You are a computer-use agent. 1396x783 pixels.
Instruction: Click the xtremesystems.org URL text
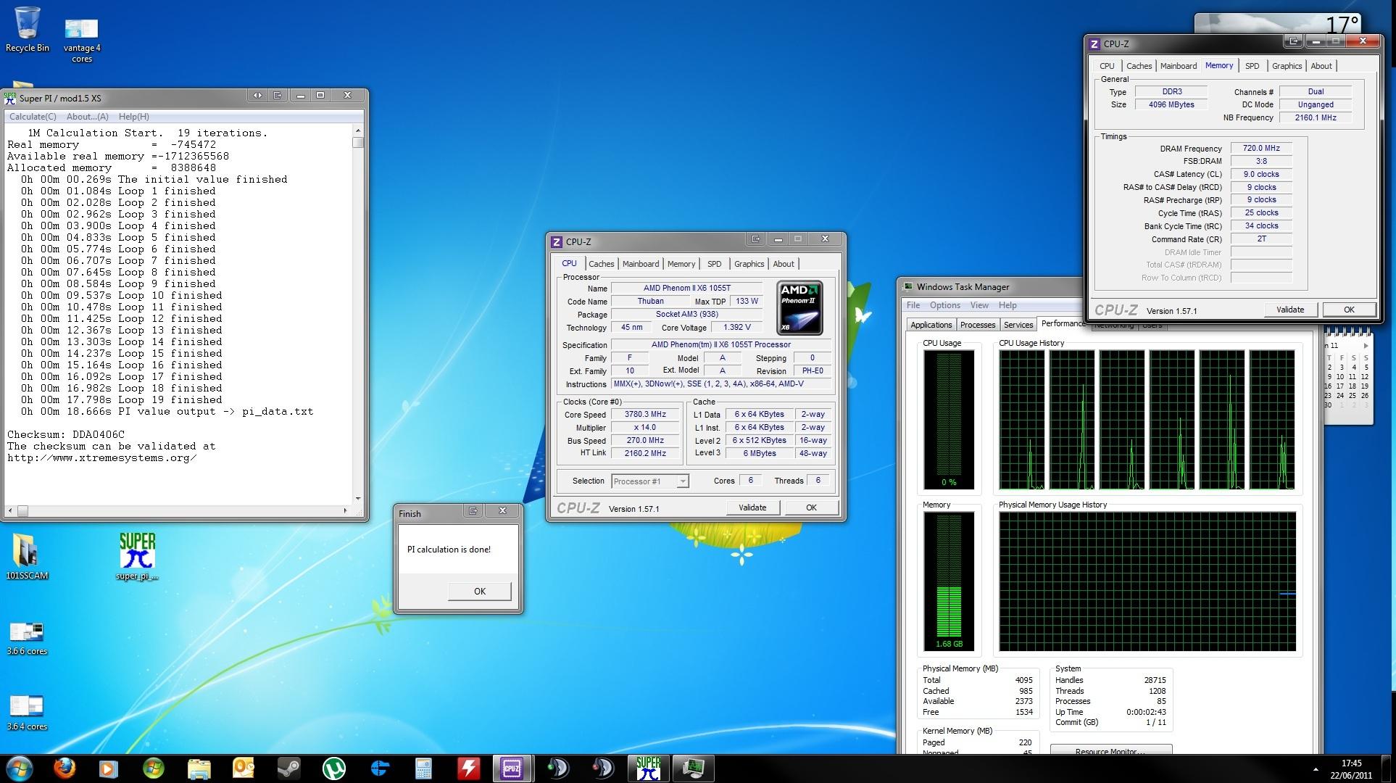(101, 458)
